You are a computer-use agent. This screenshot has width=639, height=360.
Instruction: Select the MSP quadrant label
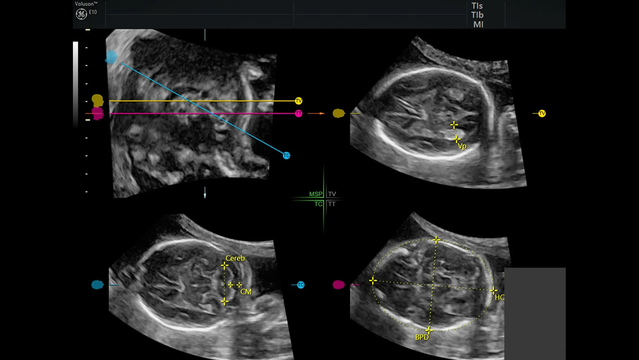point(316,194)
